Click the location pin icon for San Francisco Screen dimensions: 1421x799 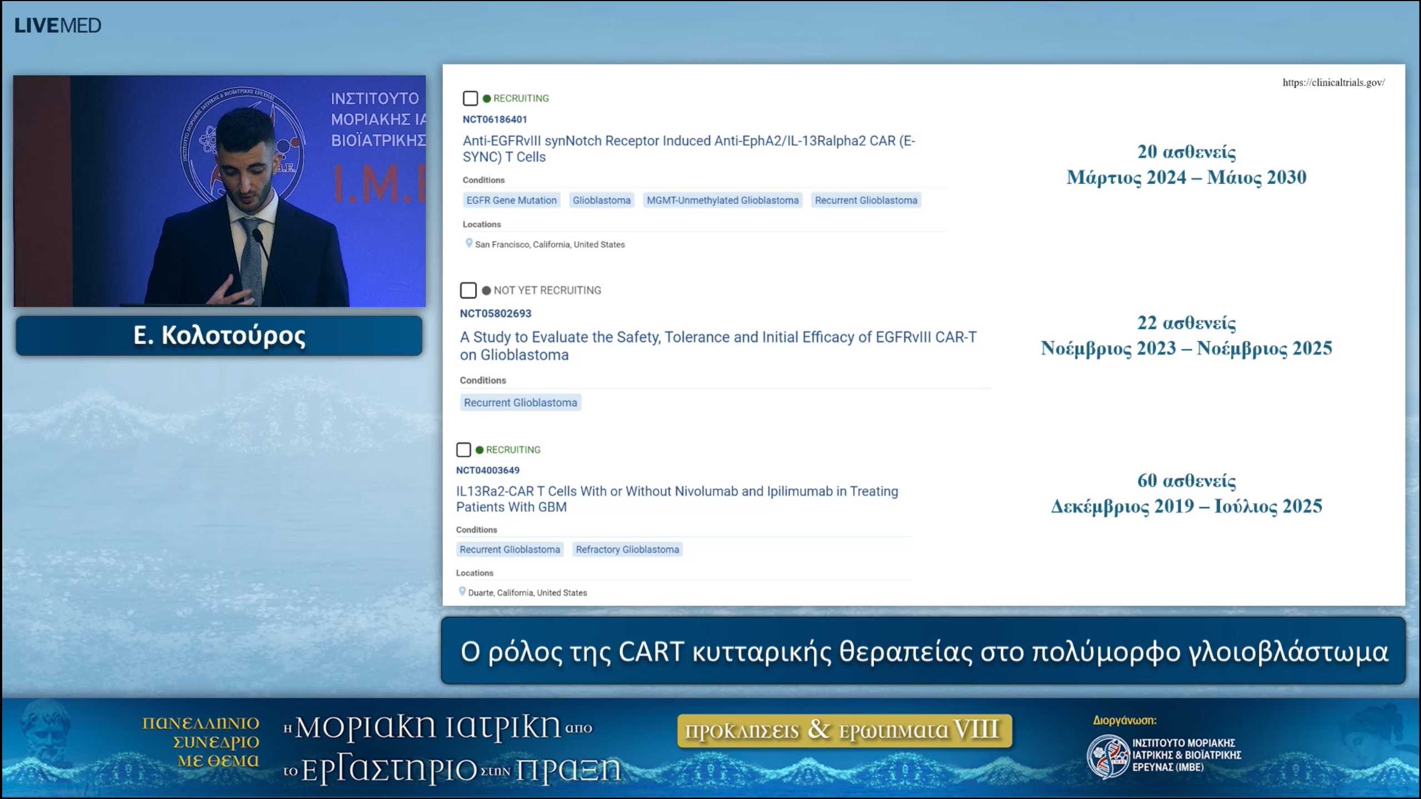click(x=468, y=244)
